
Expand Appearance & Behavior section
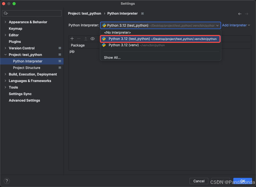[x=5, y=22]
